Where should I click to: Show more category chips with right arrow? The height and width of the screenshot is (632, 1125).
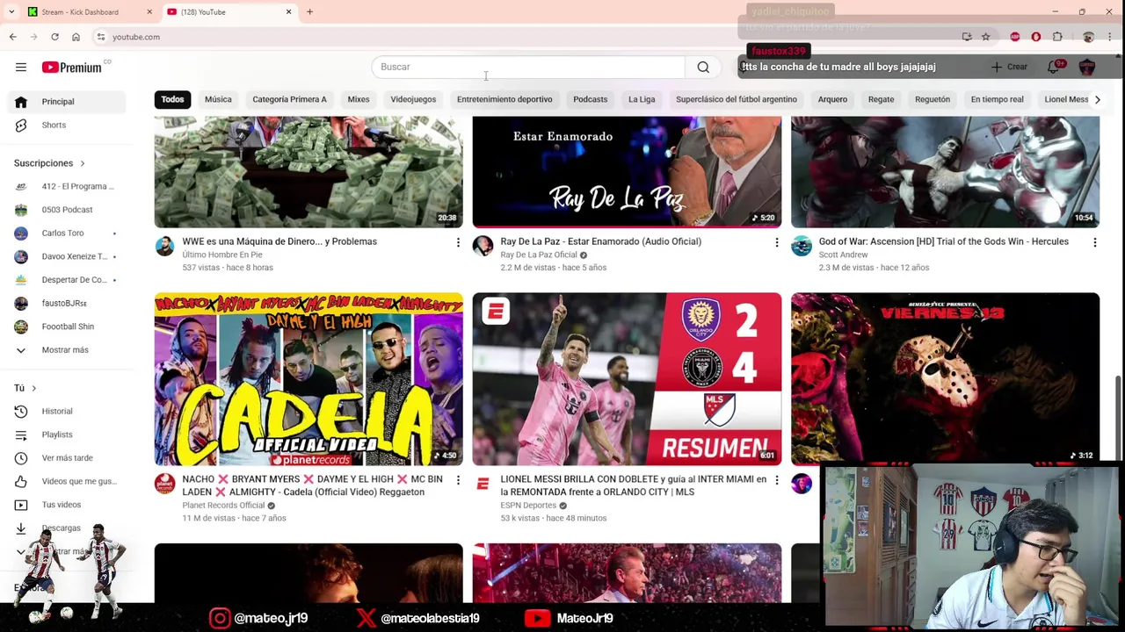[x=1097, y=99]
